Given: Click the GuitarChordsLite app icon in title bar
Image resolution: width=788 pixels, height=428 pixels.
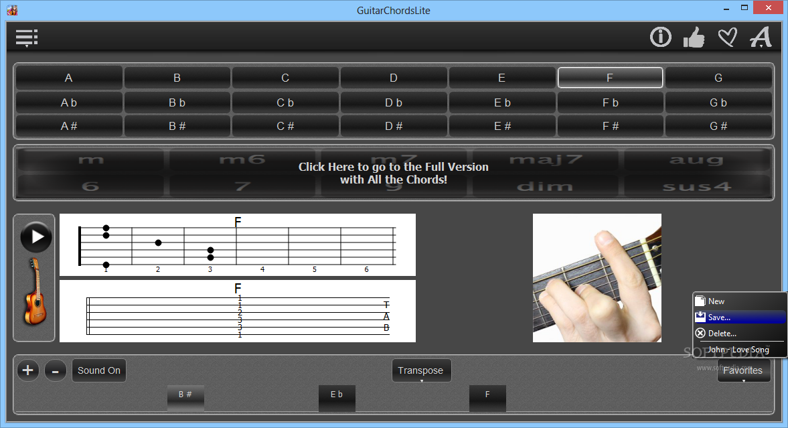Looking at the screenshot, I should (12, 10).
